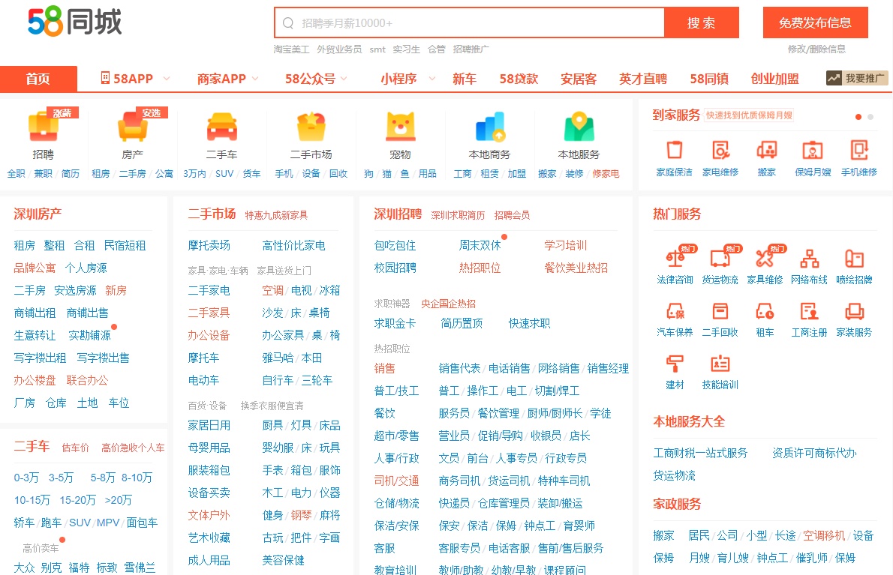Open the 包吃包住 link under 深圳招聘

click(x=395, y=245)
